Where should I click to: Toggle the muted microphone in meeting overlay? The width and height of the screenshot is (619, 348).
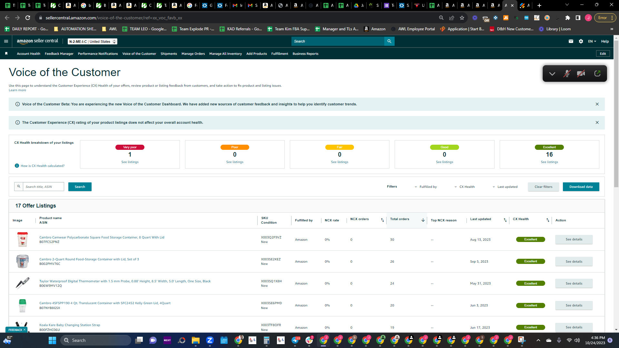click(x=566, y=74)
